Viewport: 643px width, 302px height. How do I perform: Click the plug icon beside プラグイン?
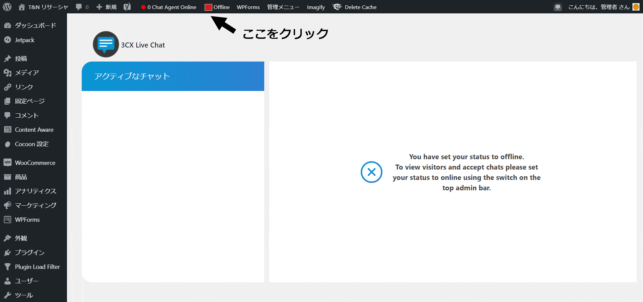7,253
